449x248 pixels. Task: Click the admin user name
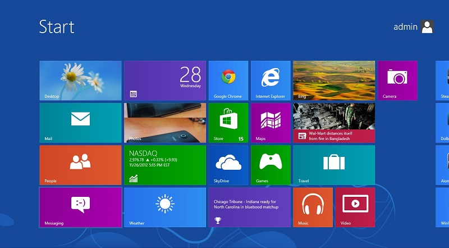405,26
